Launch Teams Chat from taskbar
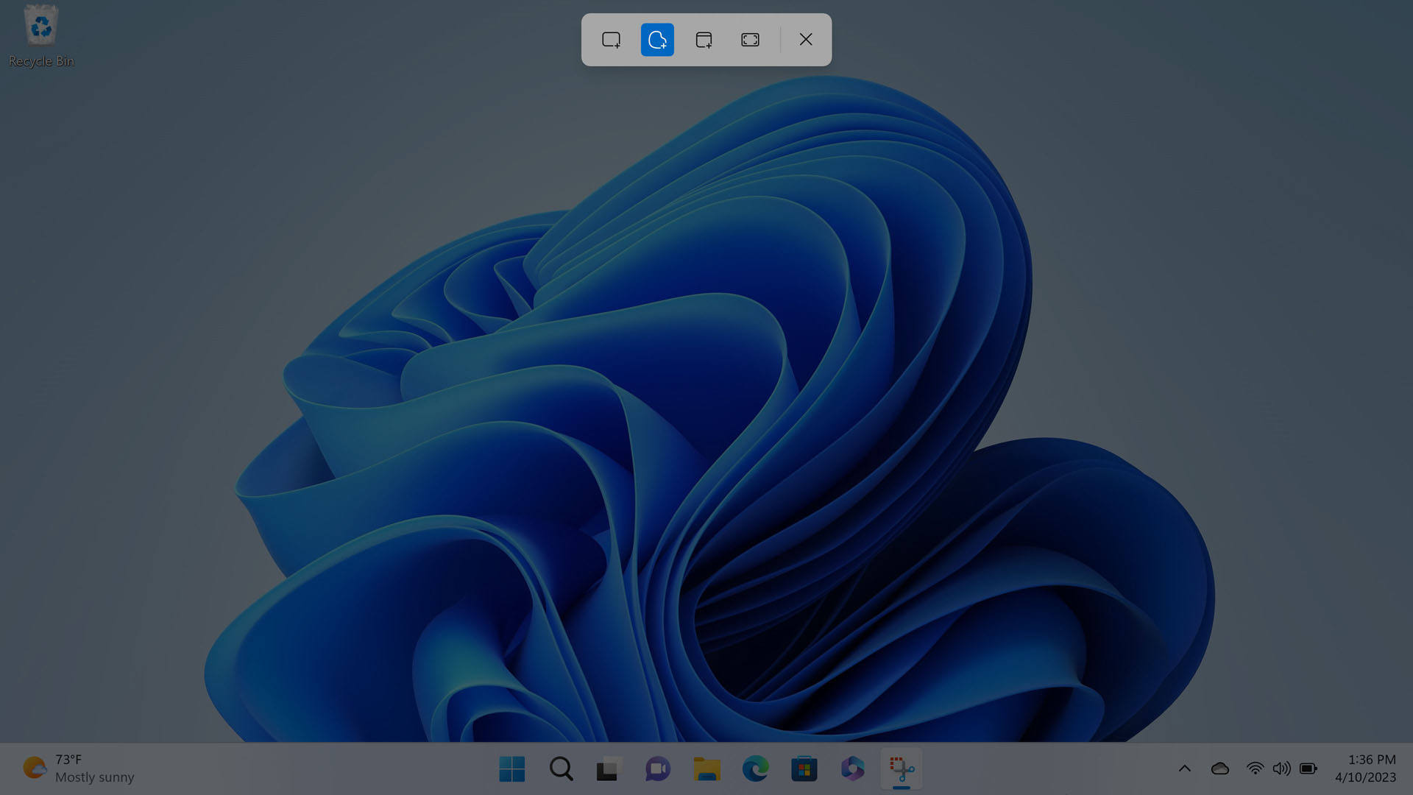This screenshot has width=1413, height=795. 658,769
